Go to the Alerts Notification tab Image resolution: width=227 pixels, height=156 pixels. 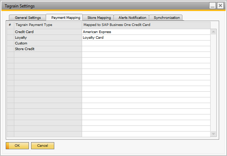[x=132, y=18]
